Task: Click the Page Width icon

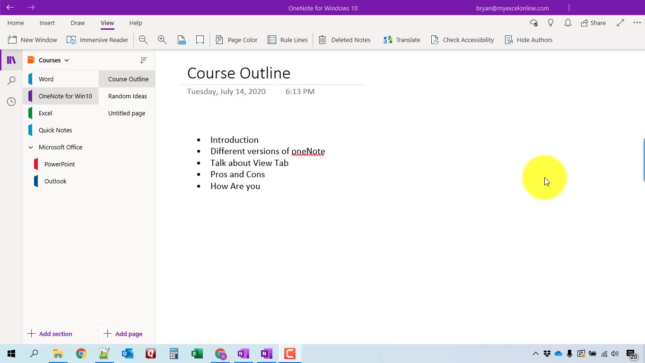Action: [200, 40]
